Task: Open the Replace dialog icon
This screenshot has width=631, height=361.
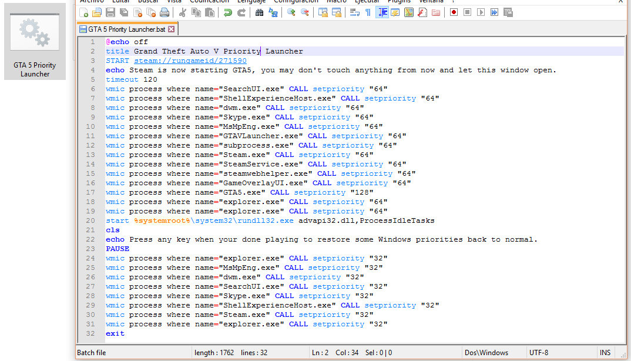Action: pyautogui.click(x=273, y=12)
